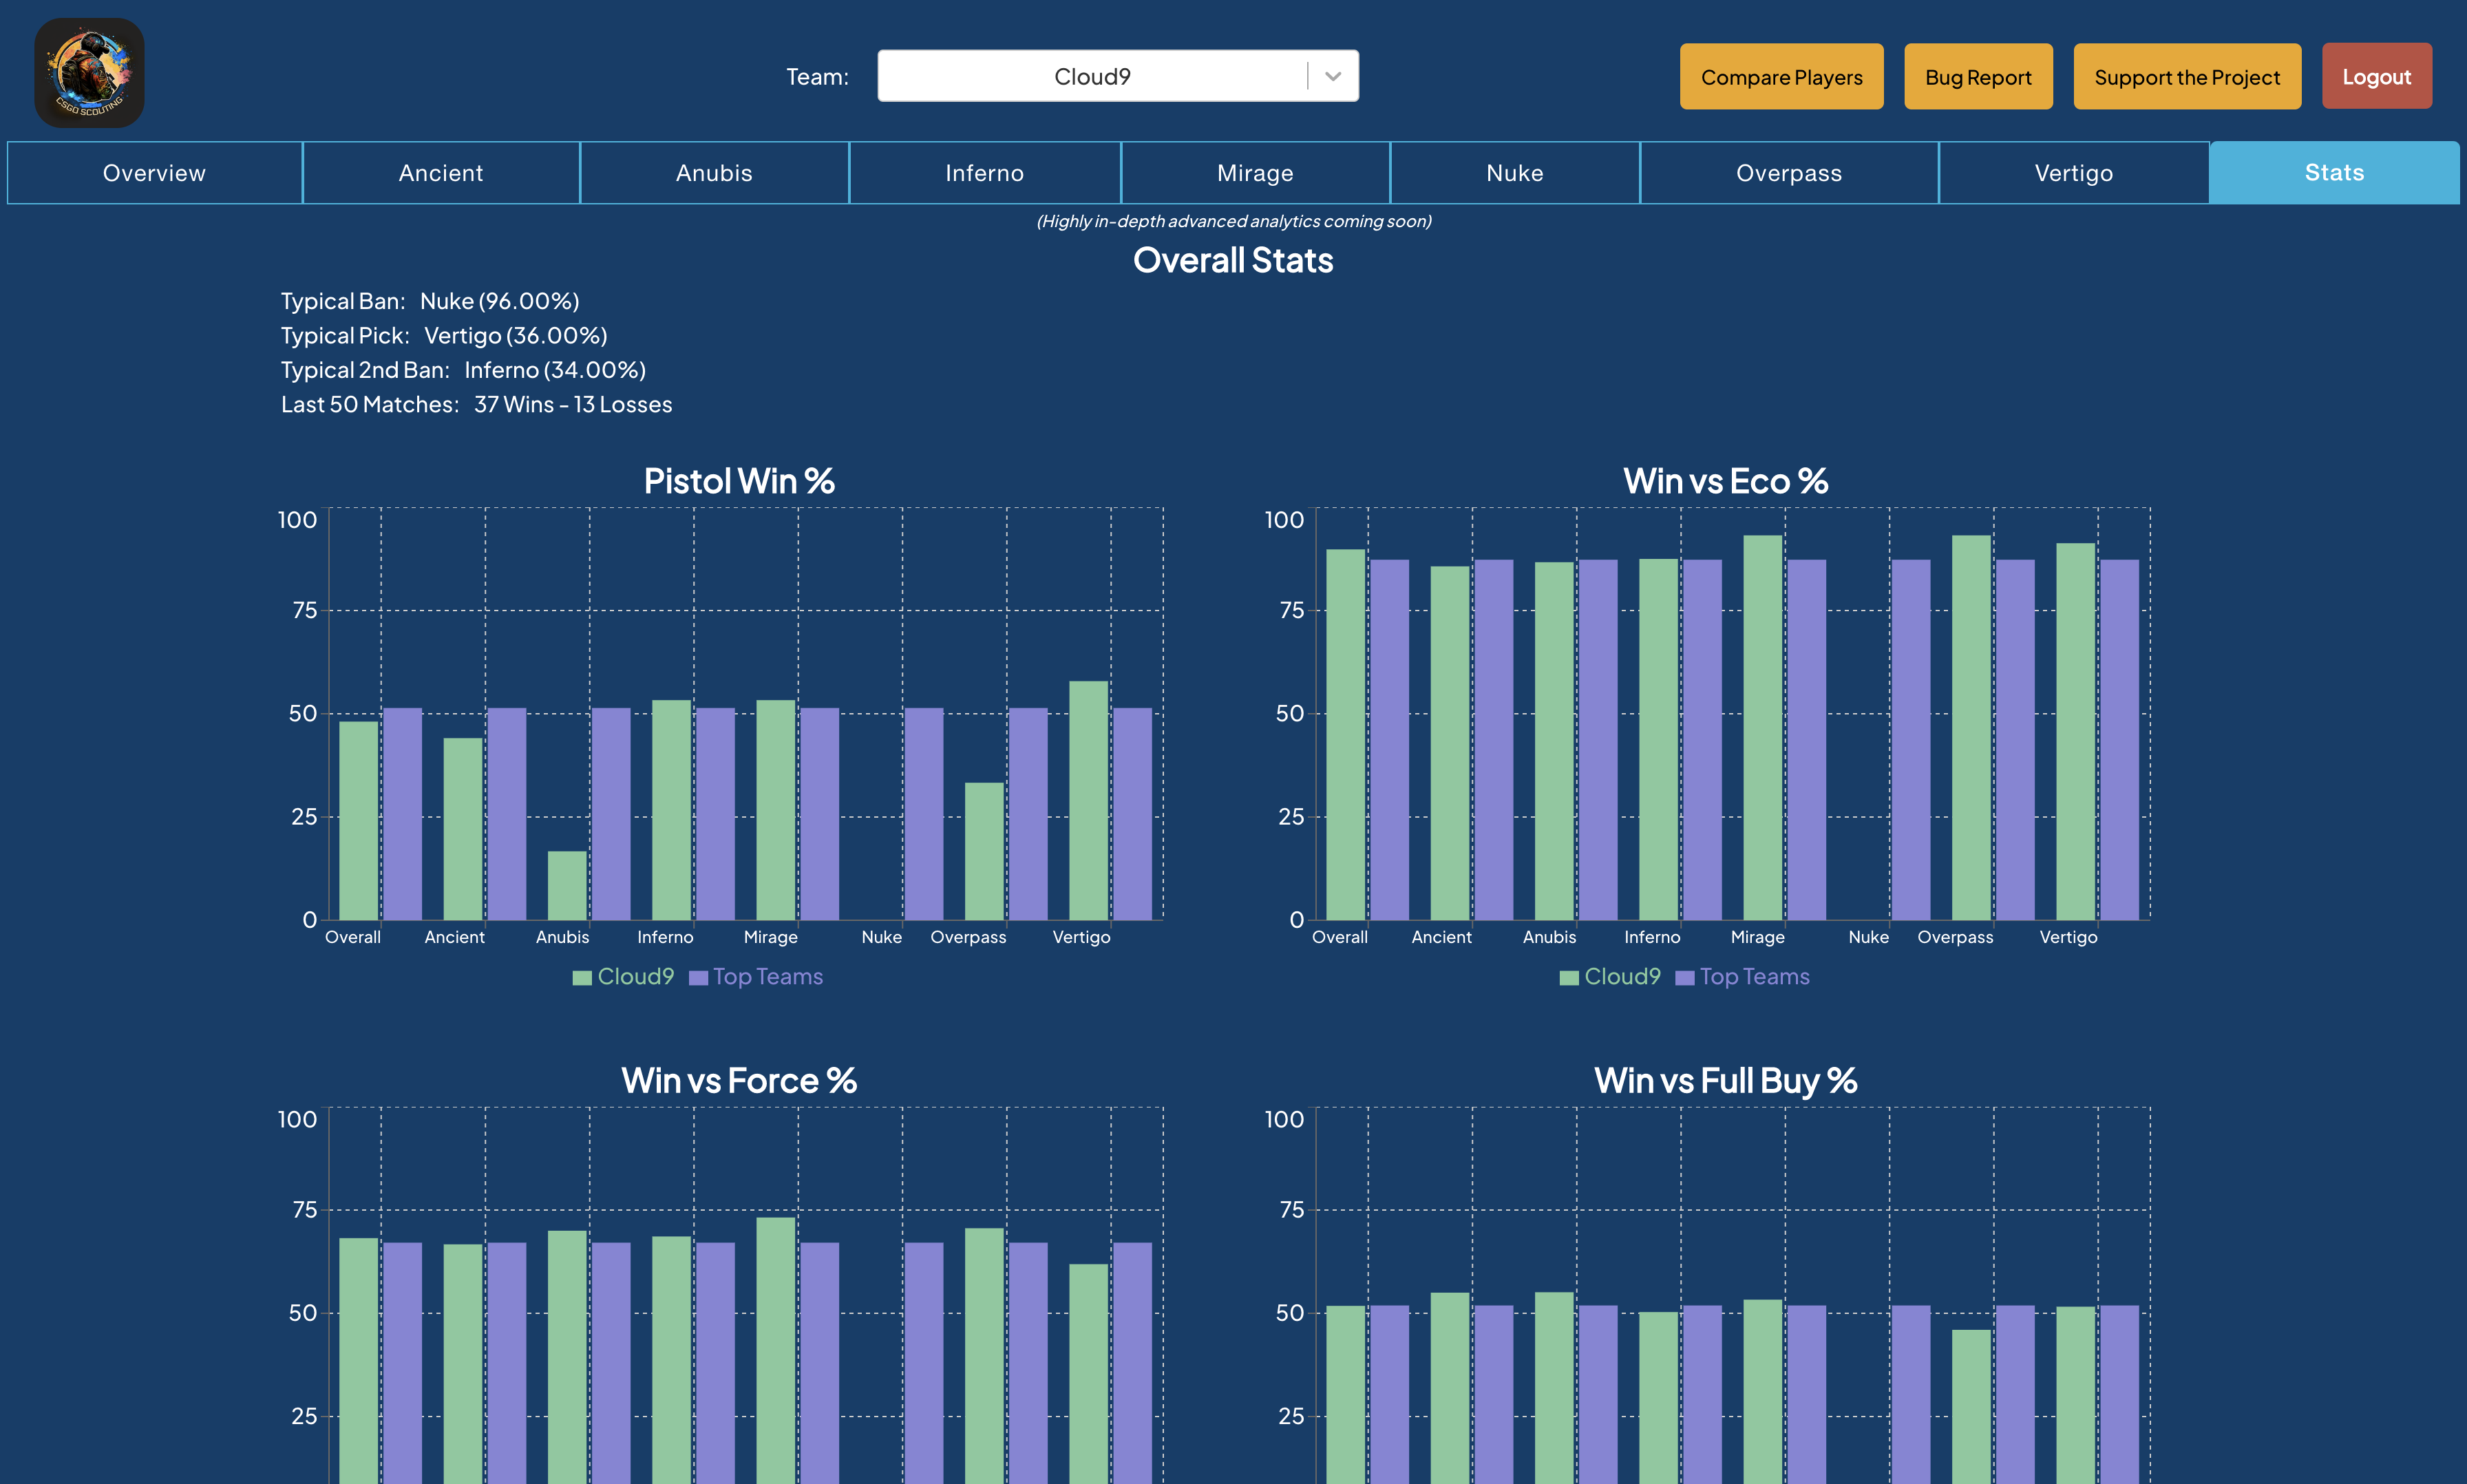Click the 'Overall Stats' heading

tap(1233, 261)
